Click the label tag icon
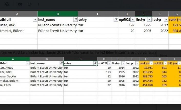The width and height of the screenshot is (181, 110). pyautogui.click(x=29, y=4)
